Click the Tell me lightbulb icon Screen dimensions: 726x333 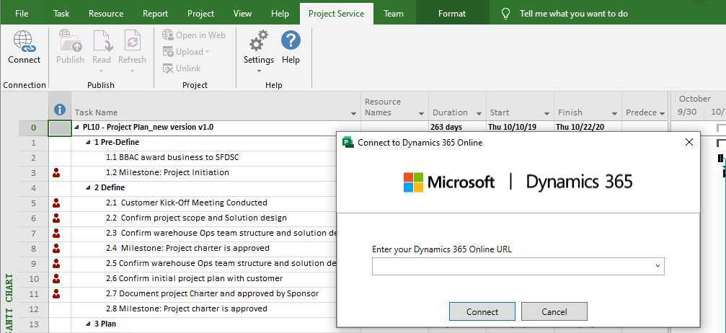click(x=505, y=14)
